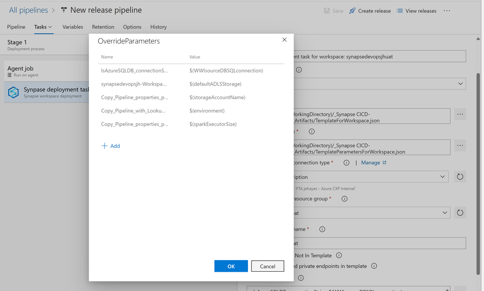Show info icon for template parameters field
This screenshot has height=291, width=484.
[x=312, y=131]
